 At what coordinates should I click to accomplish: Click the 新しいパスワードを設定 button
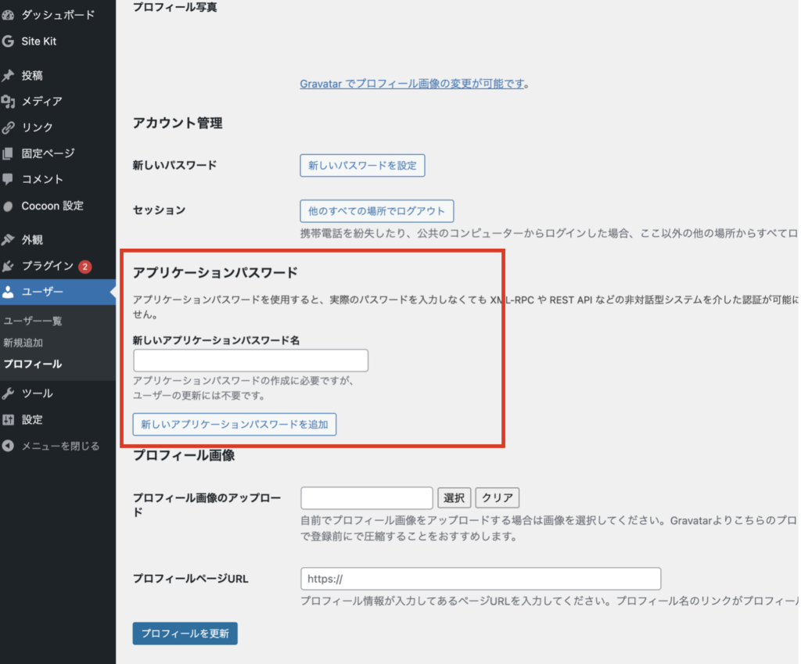pyautogui.click(x=362, y=166)
